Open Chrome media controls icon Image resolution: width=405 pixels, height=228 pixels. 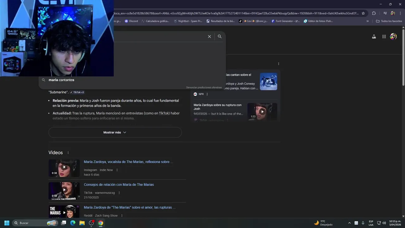click(385, 13)
